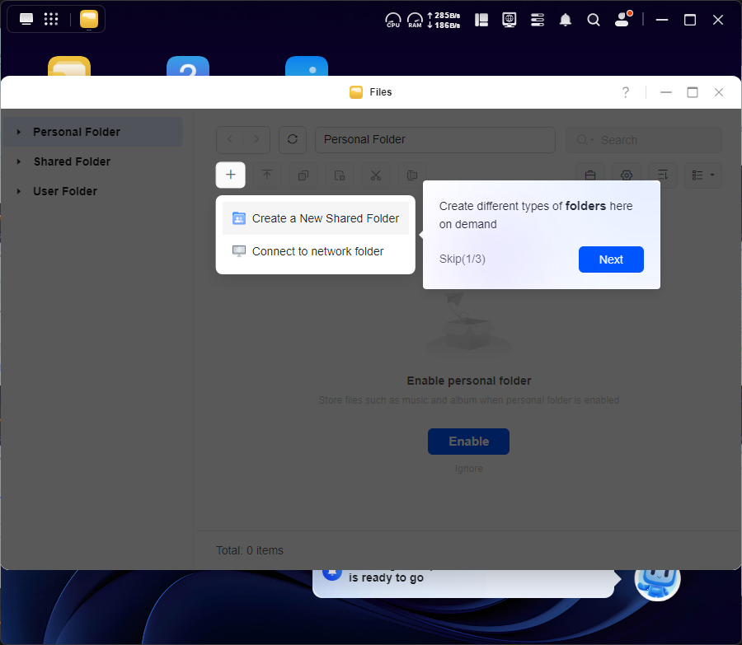Click the Personal Folder path field

click(x=434, y=140)
